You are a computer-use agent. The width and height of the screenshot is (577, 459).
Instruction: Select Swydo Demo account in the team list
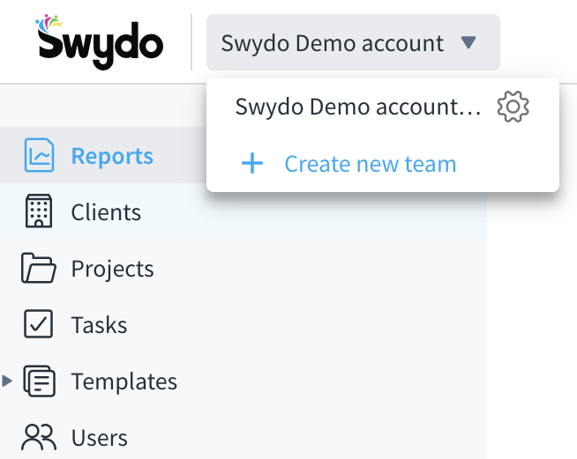357,107
